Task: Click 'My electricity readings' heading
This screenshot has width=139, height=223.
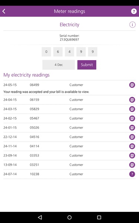Action: [27, 75]
